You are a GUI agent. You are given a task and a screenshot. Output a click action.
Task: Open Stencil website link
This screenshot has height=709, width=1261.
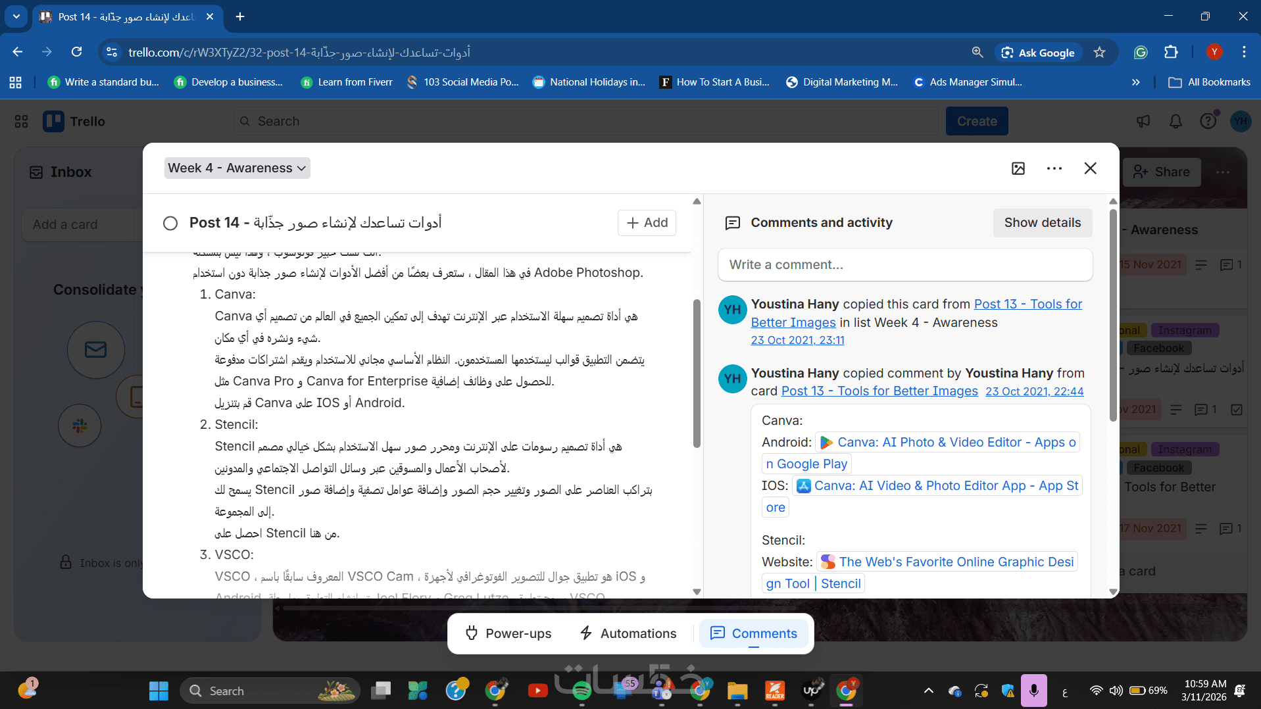(x=947, y=562)
